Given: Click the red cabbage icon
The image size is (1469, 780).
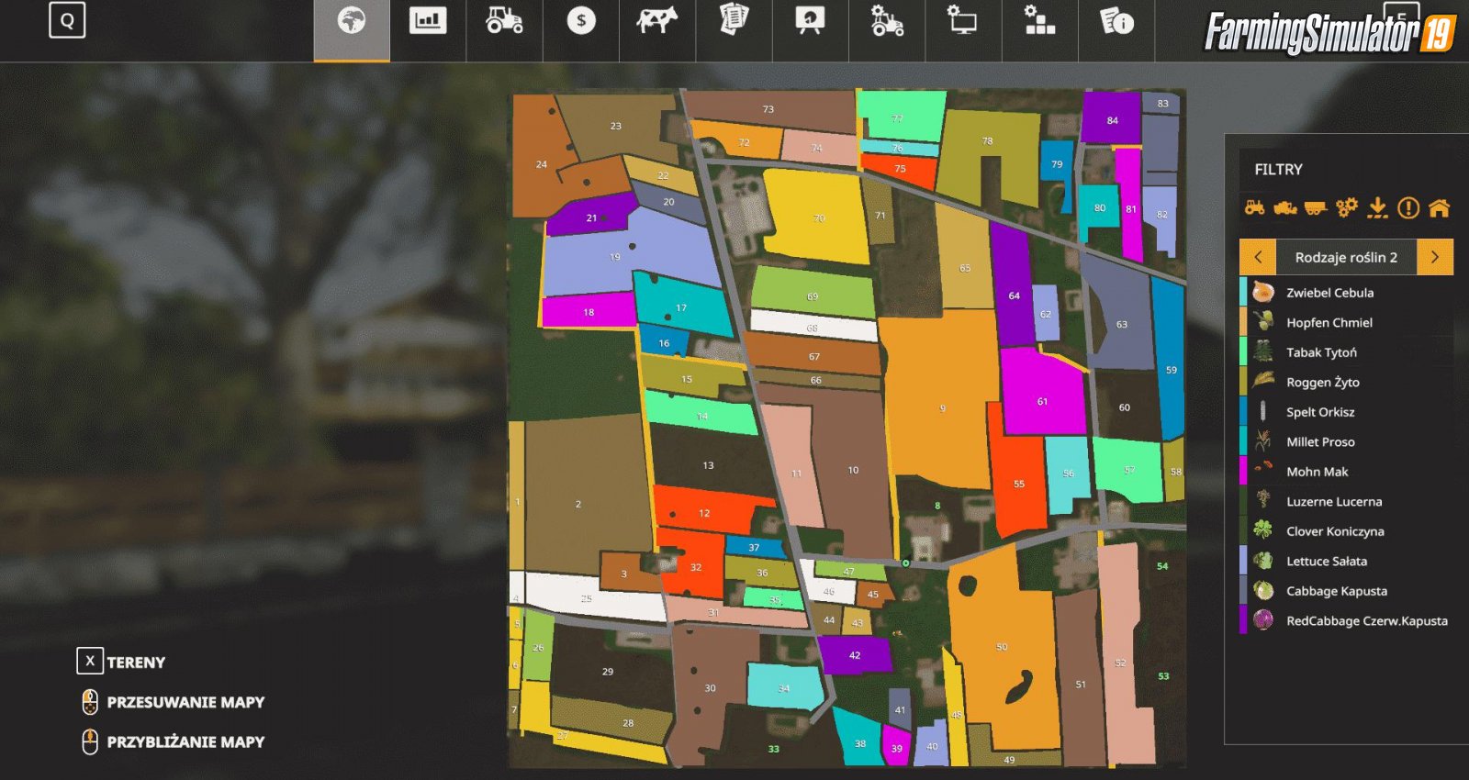Looking at the screenshot, I should pyautogui.click(x=1263, y=620).
